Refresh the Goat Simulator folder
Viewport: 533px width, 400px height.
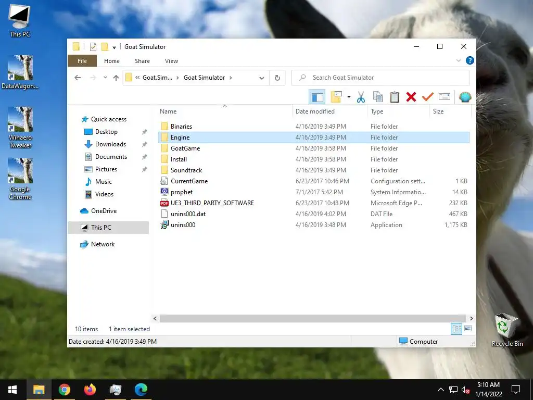[277, 78]
